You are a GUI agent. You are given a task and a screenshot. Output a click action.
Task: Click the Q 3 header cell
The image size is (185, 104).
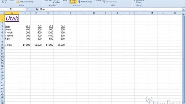(48, 26)
